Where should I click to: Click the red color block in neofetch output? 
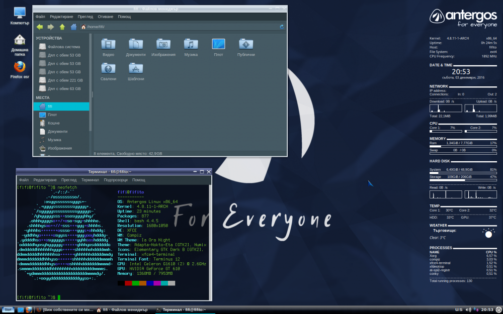tap(128, 283)
